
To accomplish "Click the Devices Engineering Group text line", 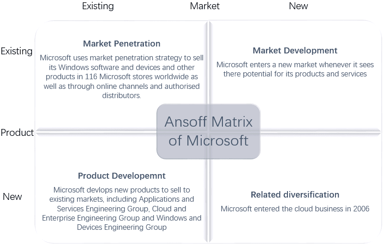I will click(122, 227).
